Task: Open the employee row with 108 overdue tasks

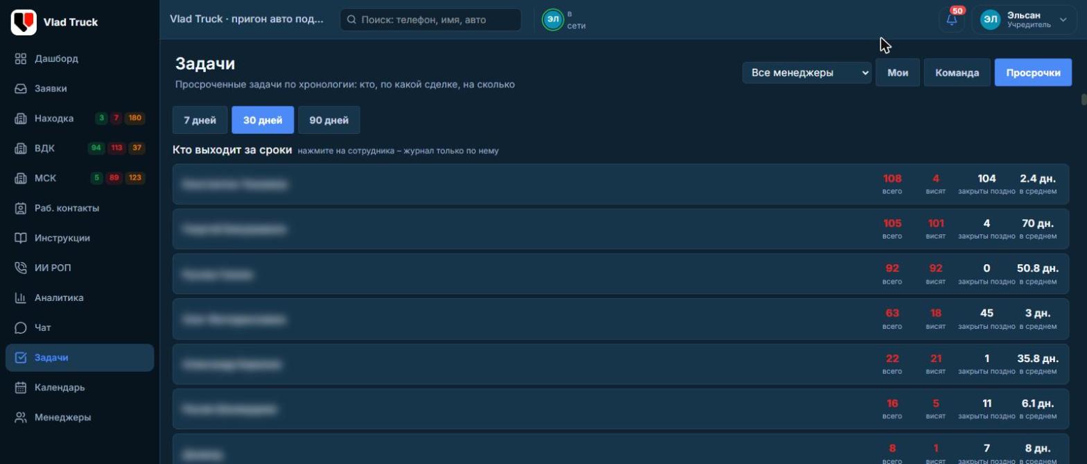Action: point(620,184)
